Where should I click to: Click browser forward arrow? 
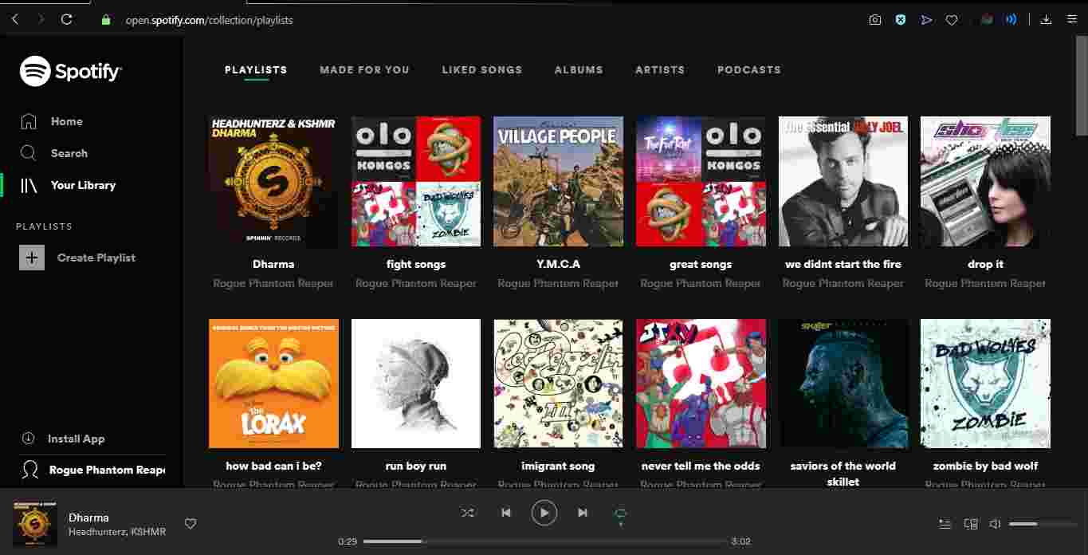(41, 19)
